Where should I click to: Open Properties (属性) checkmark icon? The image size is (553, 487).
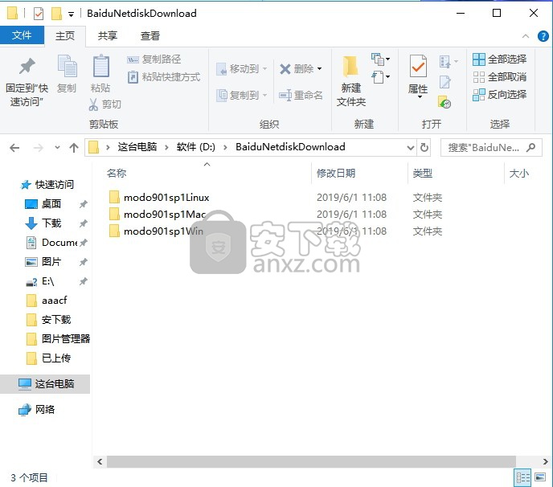pyautogui.click(x=418, y=66)
